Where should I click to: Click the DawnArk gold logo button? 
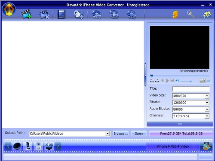tap(9, 9)
